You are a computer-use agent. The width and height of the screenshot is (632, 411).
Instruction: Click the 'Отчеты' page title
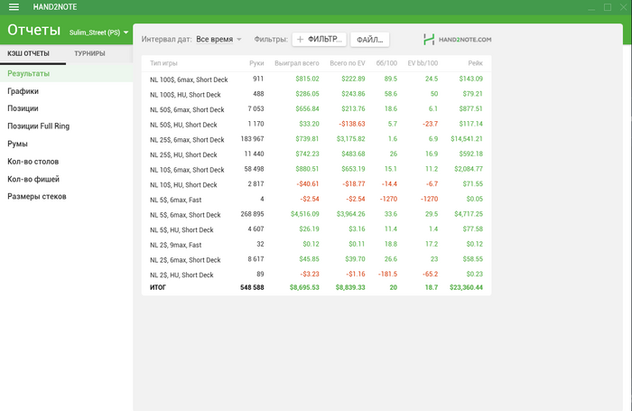point(34,30)
